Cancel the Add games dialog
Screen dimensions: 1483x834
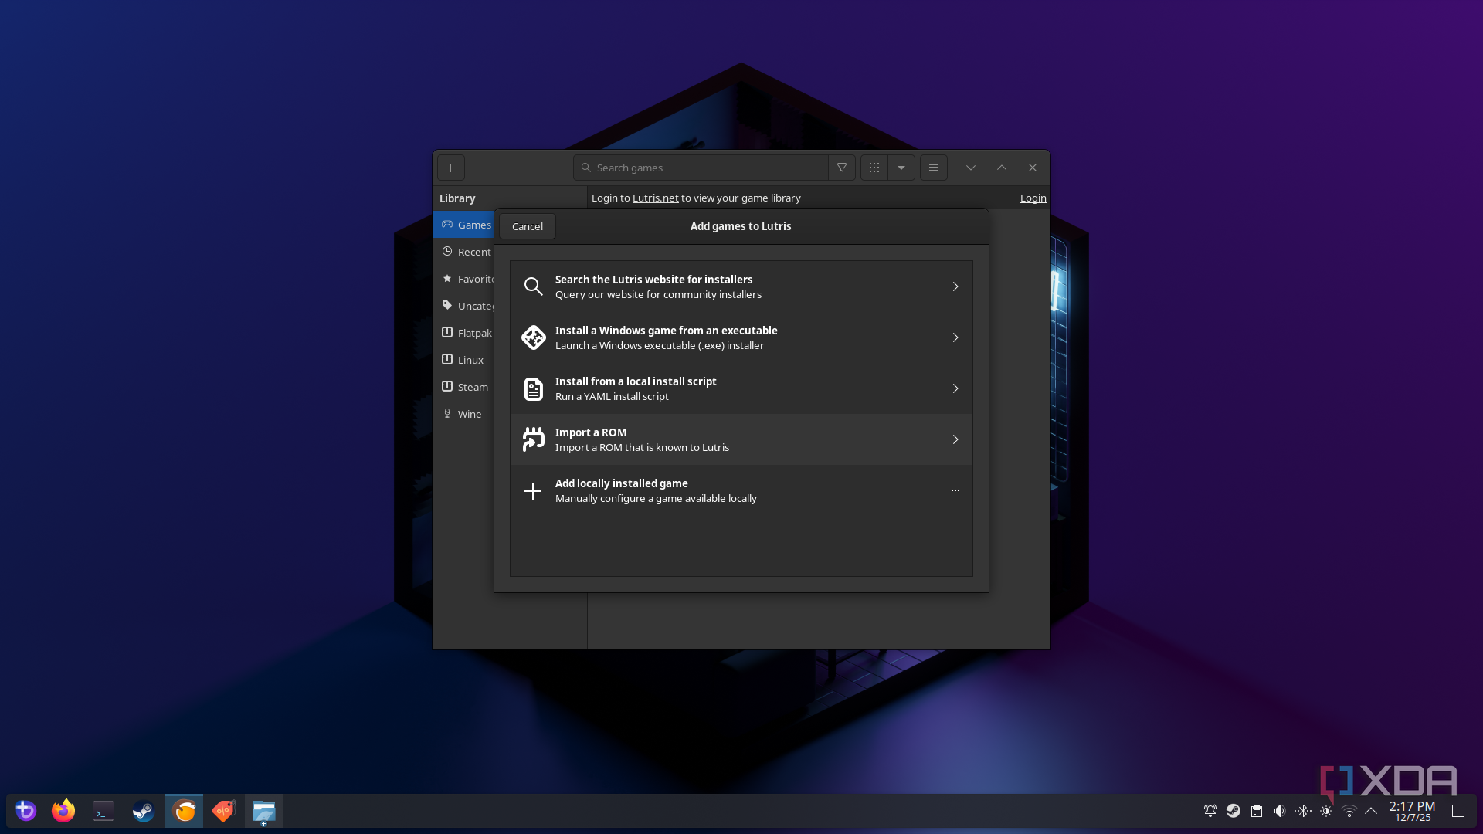527,226
